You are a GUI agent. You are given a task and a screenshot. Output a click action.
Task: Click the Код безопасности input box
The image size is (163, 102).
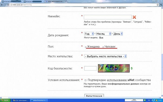pyautogui.click(x=90, y=68)
